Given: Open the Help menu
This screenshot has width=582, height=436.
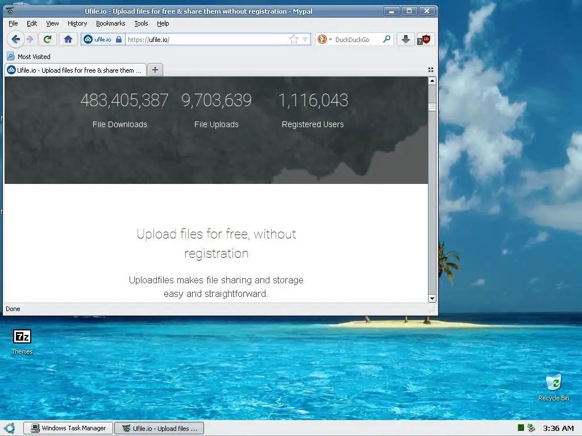Looking at the screenshot, I should 163,23.
